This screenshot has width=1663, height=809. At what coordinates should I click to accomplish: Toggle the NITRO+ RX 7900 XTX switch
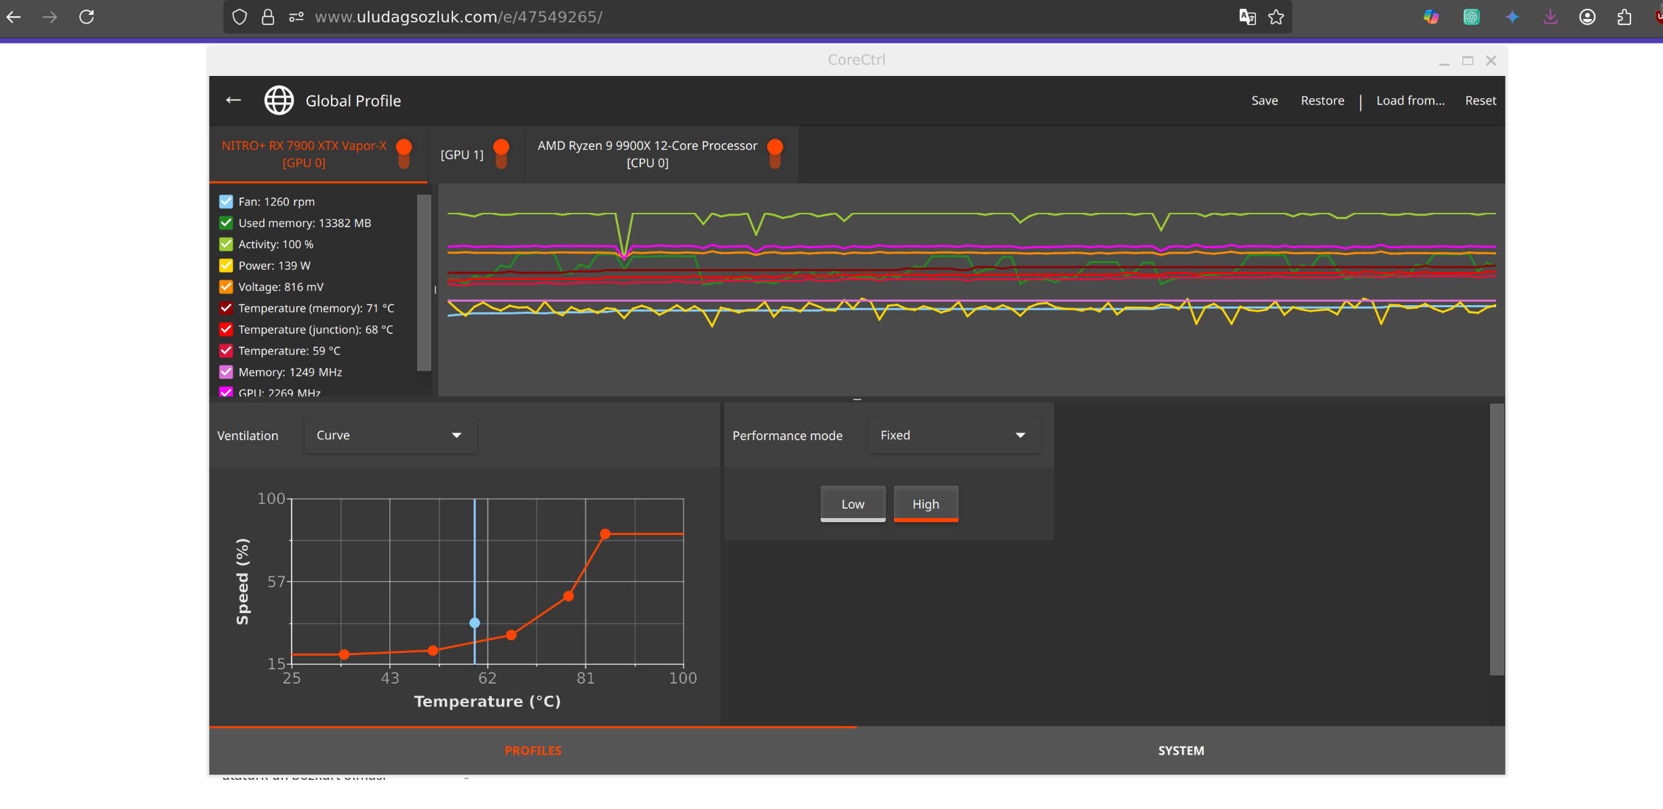point(404,154)
